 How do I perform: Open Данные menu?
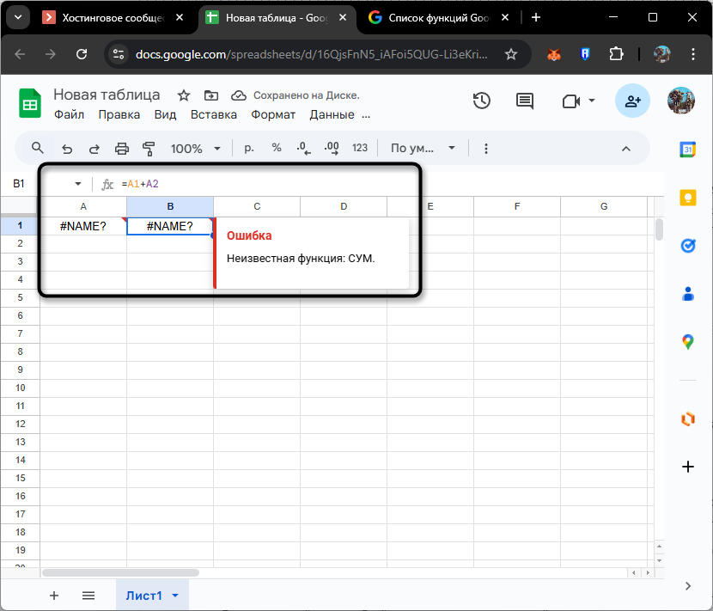[x=332, y=114]
